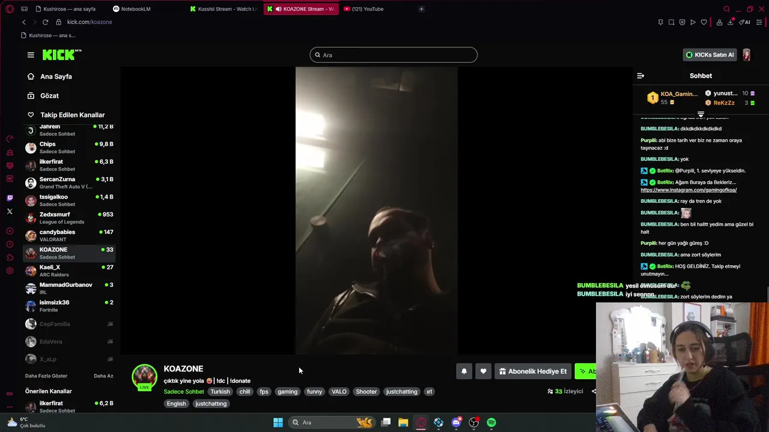This screenshot has height=432, width=769.
Task: Open Opera easy setup menu
Action: coord(759,22)
